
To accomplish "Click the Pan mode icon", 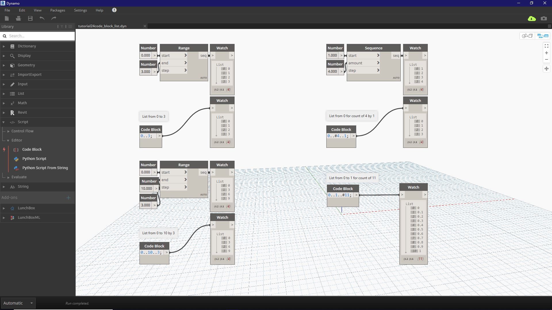I will (547, 69).
